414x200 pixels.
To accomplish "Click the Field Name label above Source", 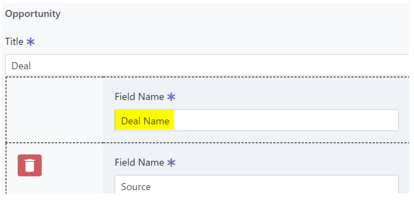I will (139, 163).
